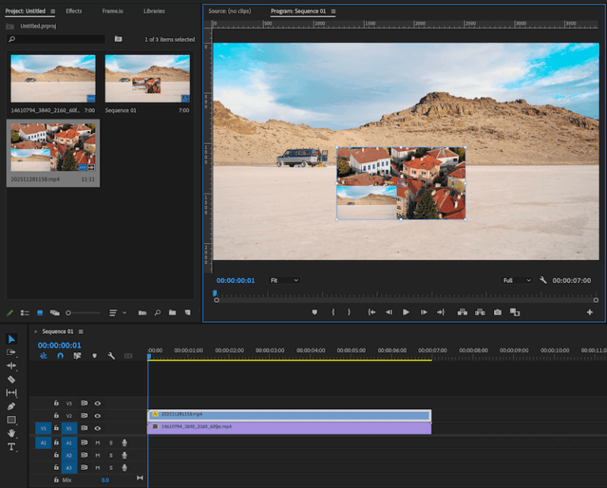This screenshot has height=488, width=607.
Task: Open the Full playback resolution dropdown
Action: pos(517,280)
